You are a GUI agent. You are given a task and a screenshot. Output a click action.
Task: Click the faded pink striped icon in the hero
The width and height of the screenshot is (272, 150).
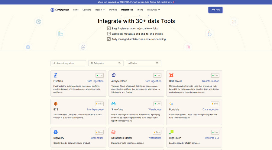[x=188, y=47]
